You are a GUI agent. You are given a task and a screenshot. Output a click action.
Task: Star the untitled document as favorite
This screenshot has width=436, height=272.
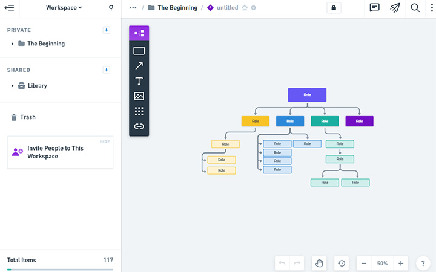point(245,8)
